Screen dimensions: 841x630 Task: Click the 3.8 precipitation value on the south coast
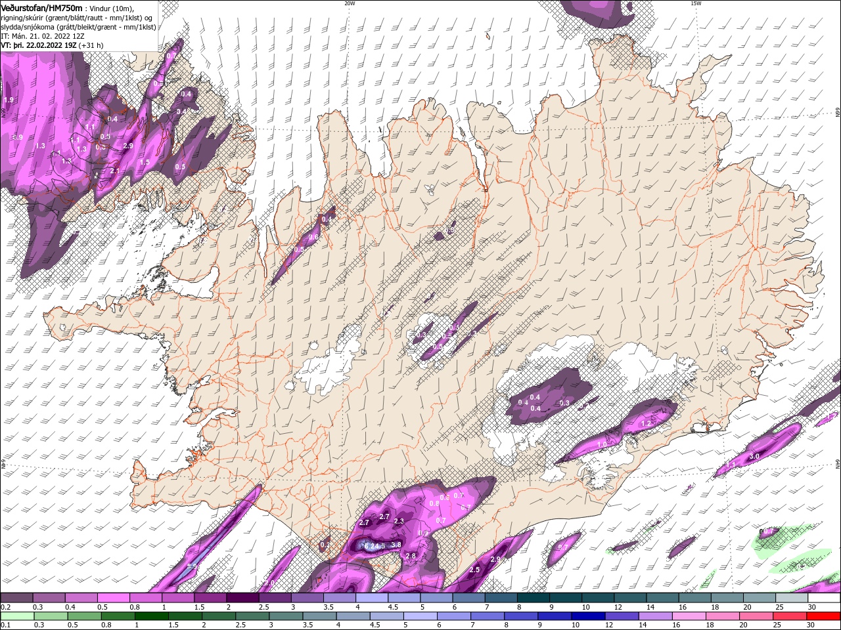click(396, 545)
